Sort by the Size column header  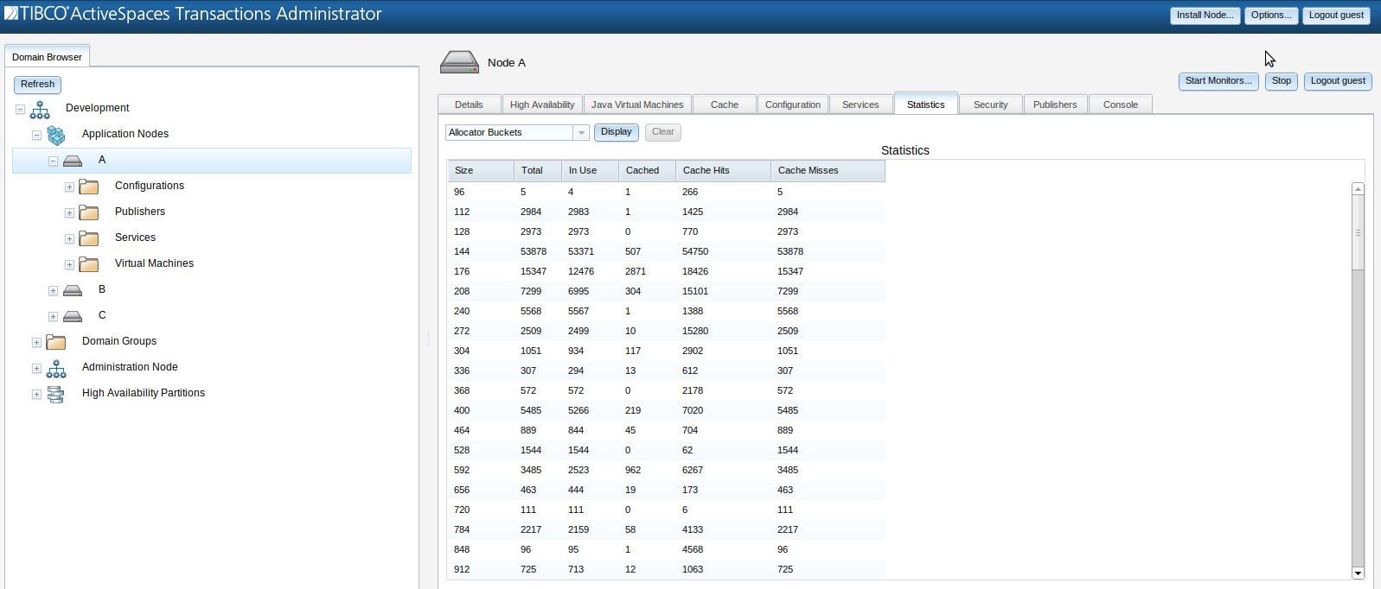[480, 171]
